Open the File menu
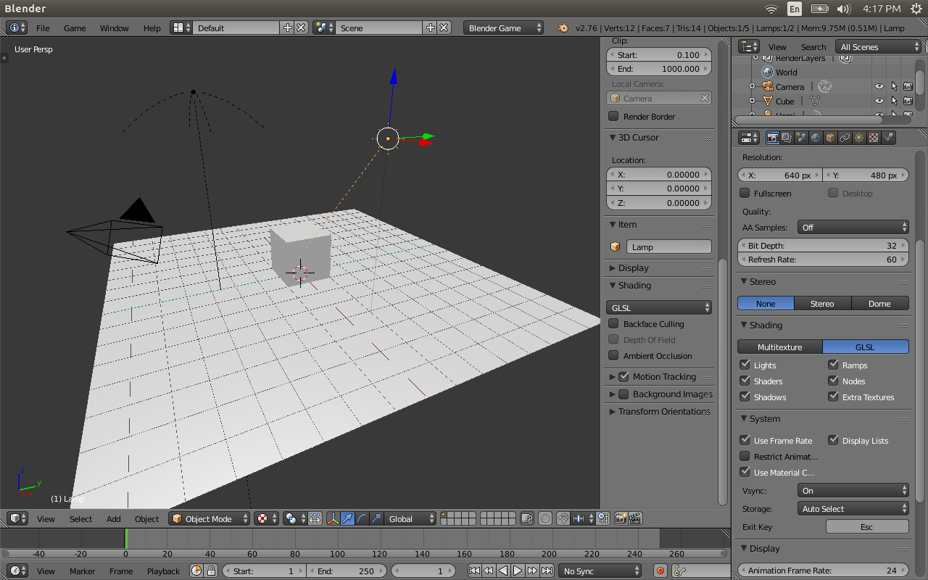 (43, 28)
